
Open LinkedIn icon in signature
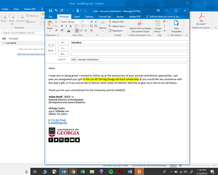[67, 140]
